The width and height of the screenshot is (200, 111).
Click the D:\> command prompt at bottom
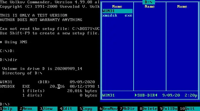coord(5,104)
